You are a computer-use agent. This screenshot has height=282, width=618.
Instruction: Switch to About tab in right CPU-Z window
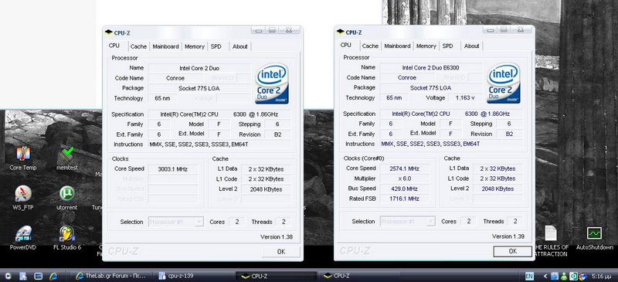472,46
